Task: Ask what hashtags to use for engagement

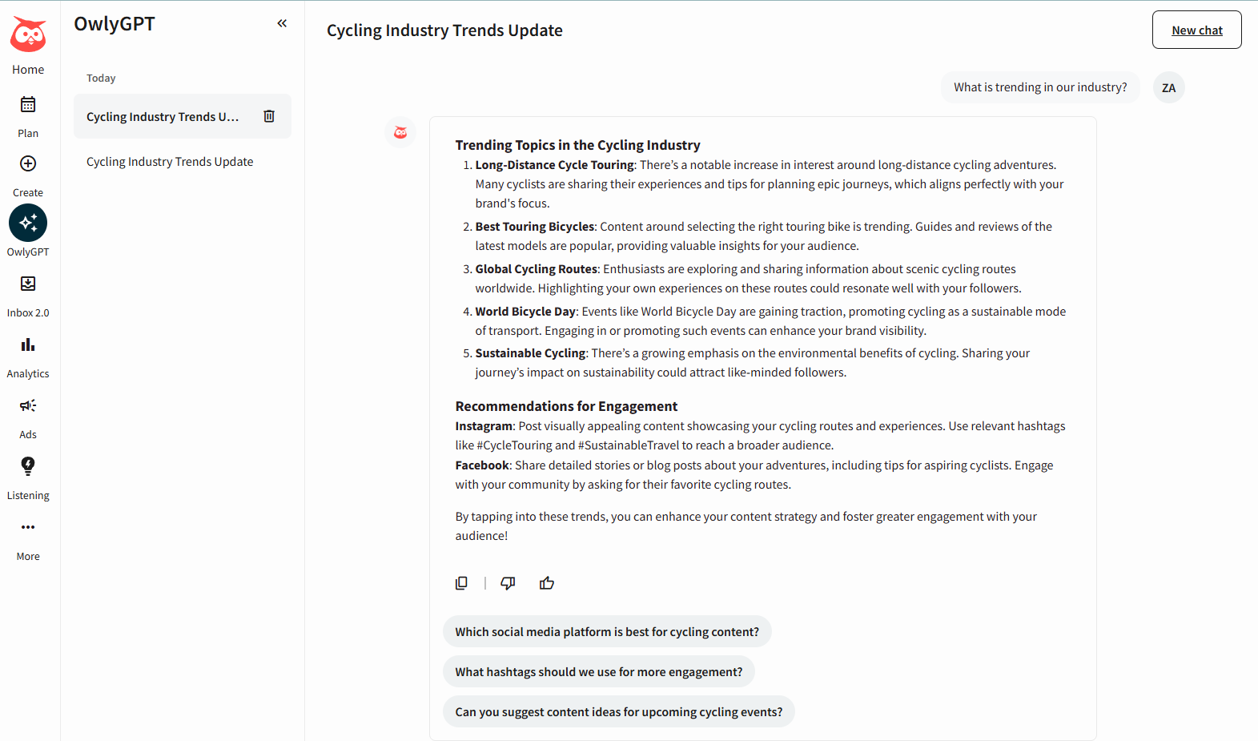Action: pos(598,672)
